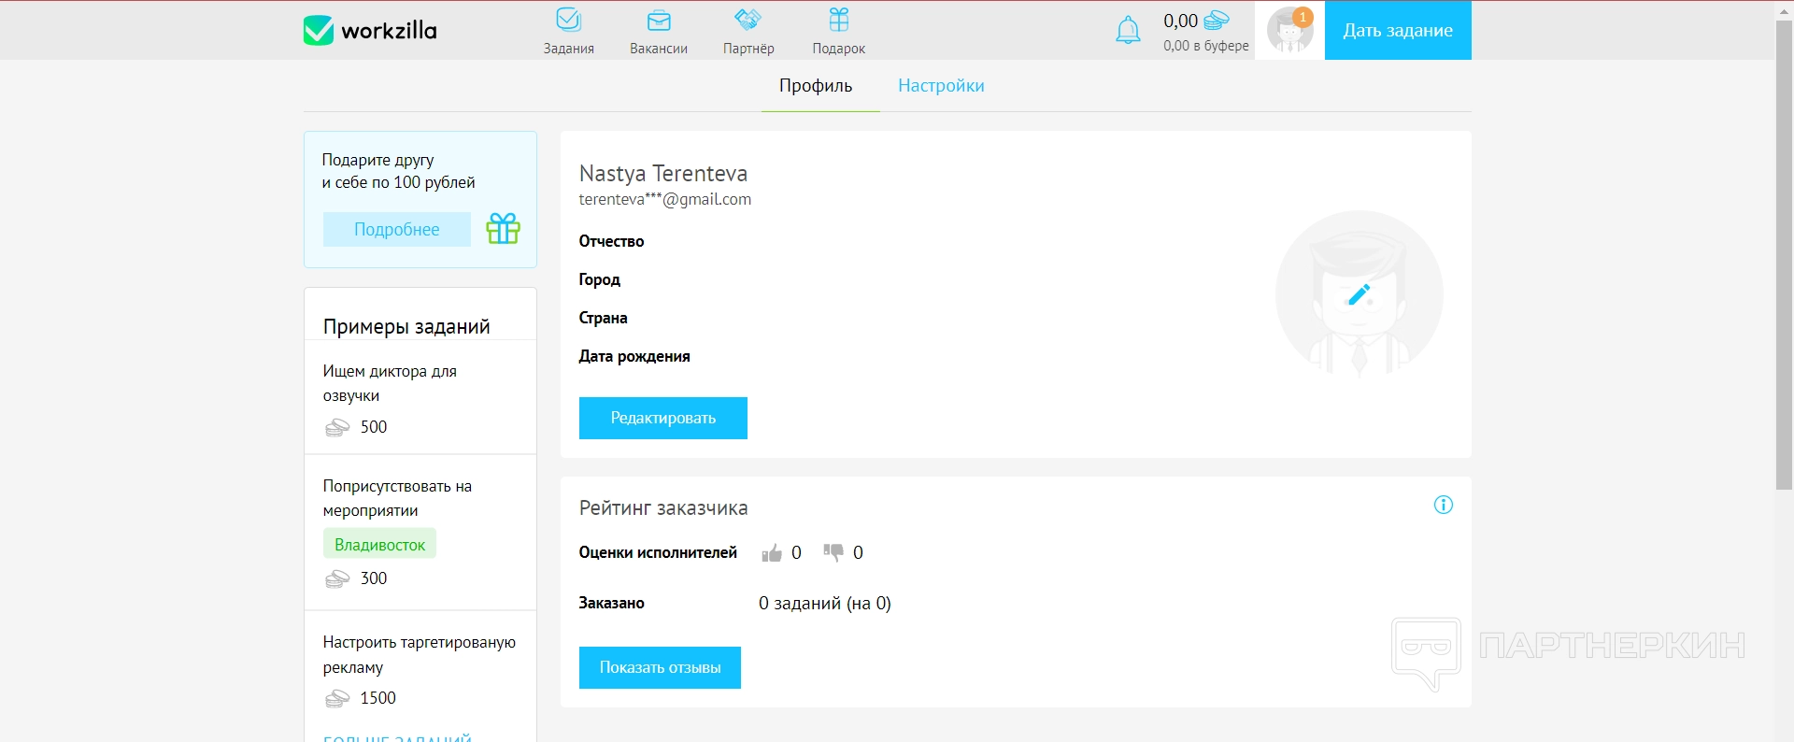Click the Страна field label
Viewport: 1794px width, 742px height.
(x=603, y=318)
